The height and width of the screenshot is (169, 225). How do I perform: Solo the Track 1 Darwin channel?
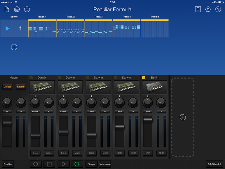coord(35,153)
